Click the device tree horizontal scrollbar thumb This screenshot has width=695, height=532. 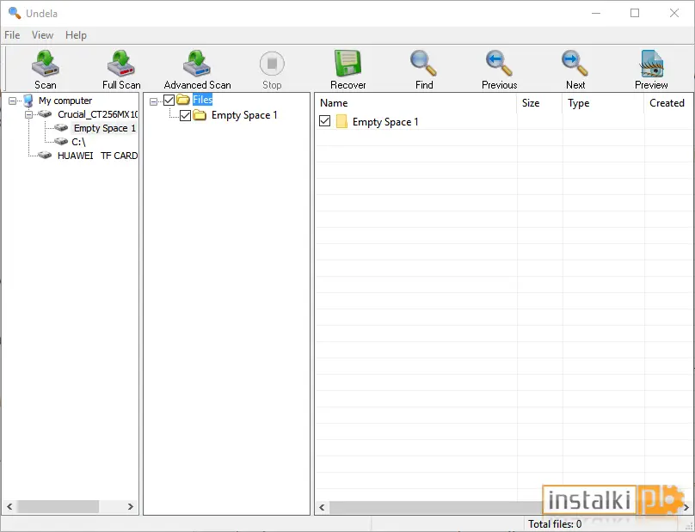[58, 506]
